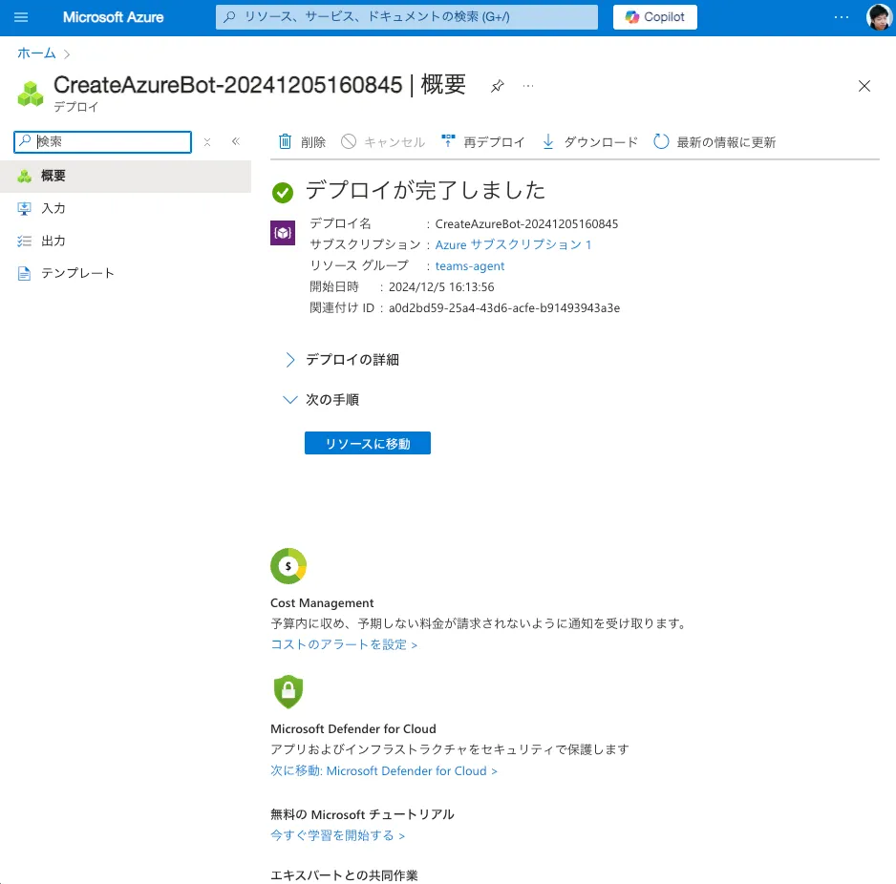Viewport: 896px width, 884px height.
Task: Close the deployment overview blade
Action: click(864, 86)
